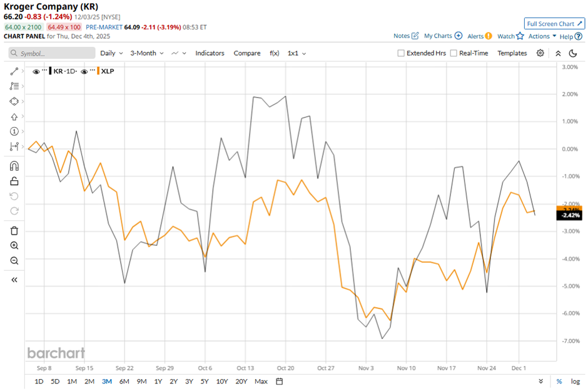Open the calendar date range picker

[x=280, y=381]
